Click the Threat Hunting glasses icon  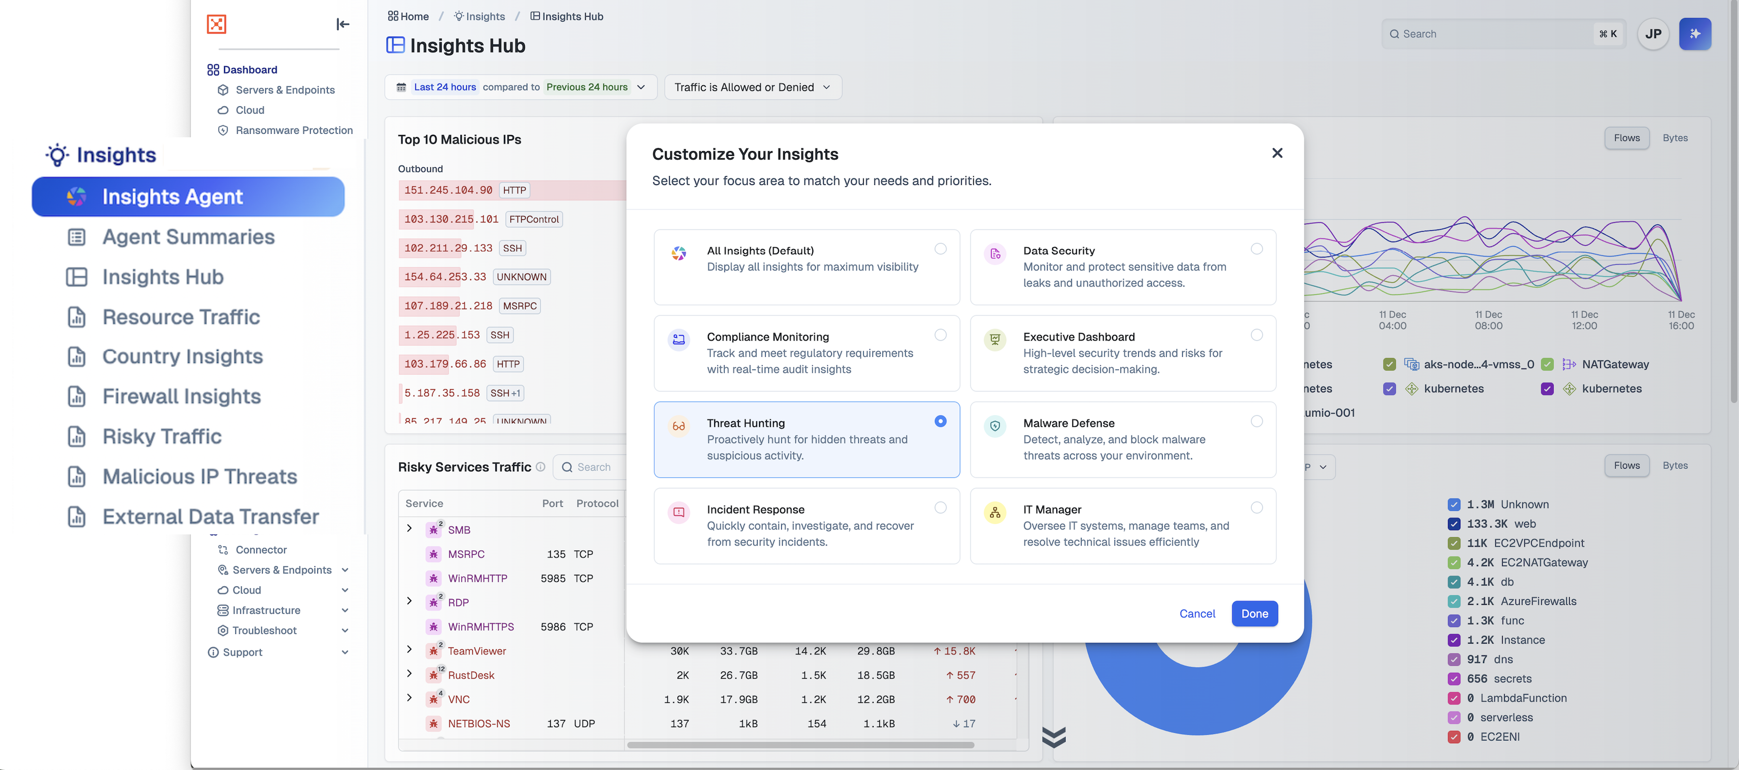pyautogui.click(x=679, y=426)
